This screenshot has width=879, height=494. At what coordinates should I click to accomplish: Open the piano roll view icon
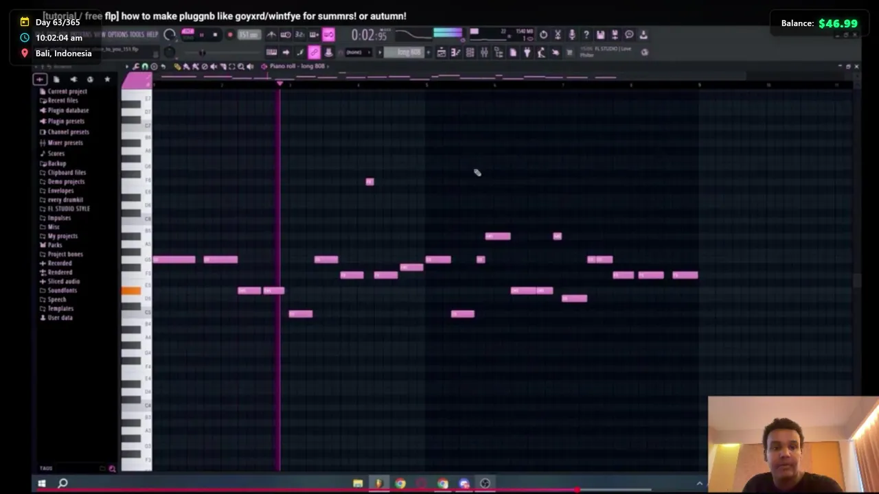click(x=456, y=52)
